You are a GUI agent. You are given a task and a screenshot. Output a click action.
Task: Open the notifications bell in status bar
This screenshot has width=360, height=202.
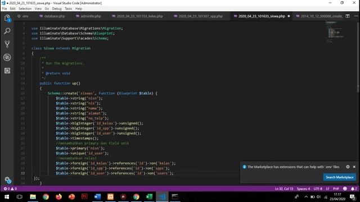point(354,189)
